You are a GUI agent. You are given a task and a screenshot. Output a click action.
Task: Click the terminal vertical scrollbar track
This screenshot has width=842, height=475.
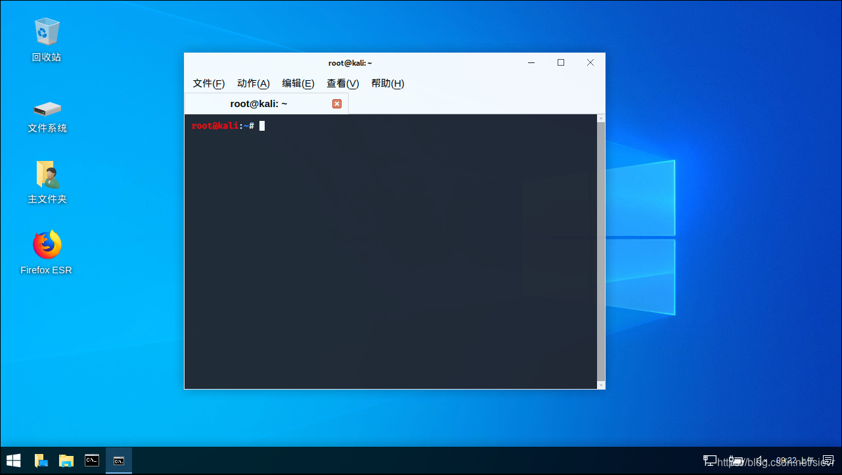[x=600, y=251]
